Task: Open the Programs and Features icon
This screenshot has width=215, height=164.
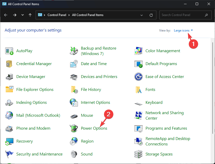Action: 138,129
